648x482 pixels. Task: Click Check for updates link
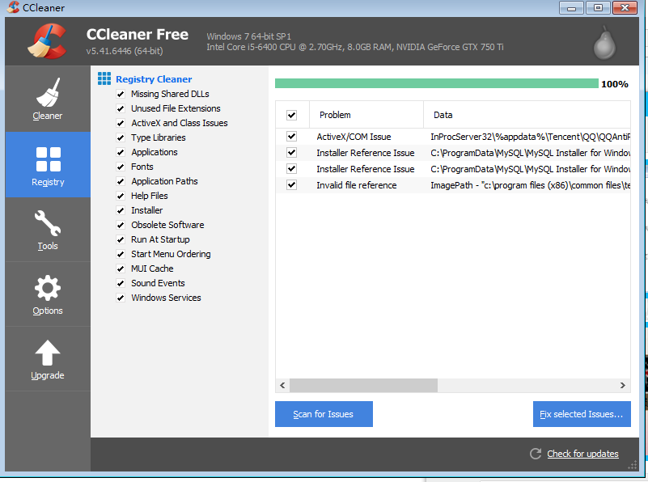pos(582,454)
